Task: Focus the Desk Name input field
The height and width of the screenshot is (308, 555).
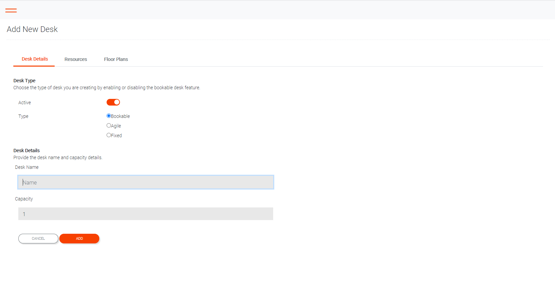Action: 146,182
